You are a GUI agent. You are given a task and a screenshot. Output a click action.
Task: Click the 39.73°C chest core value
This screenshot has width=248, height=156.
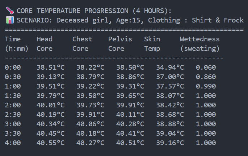pyautogui.click(x=90, y=105)
